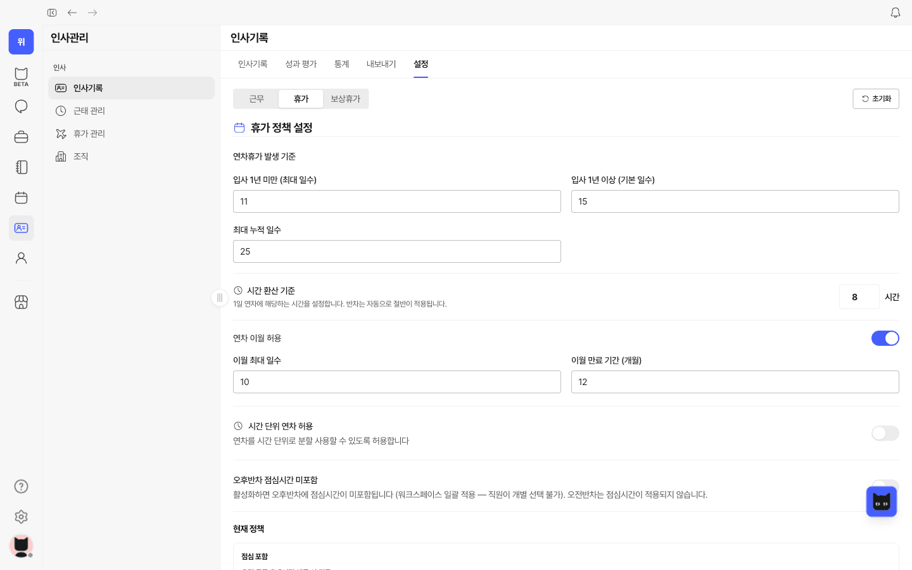The image size is (912, 570).
Task: Open the ID card icon in rail
Action: [21, 228]
